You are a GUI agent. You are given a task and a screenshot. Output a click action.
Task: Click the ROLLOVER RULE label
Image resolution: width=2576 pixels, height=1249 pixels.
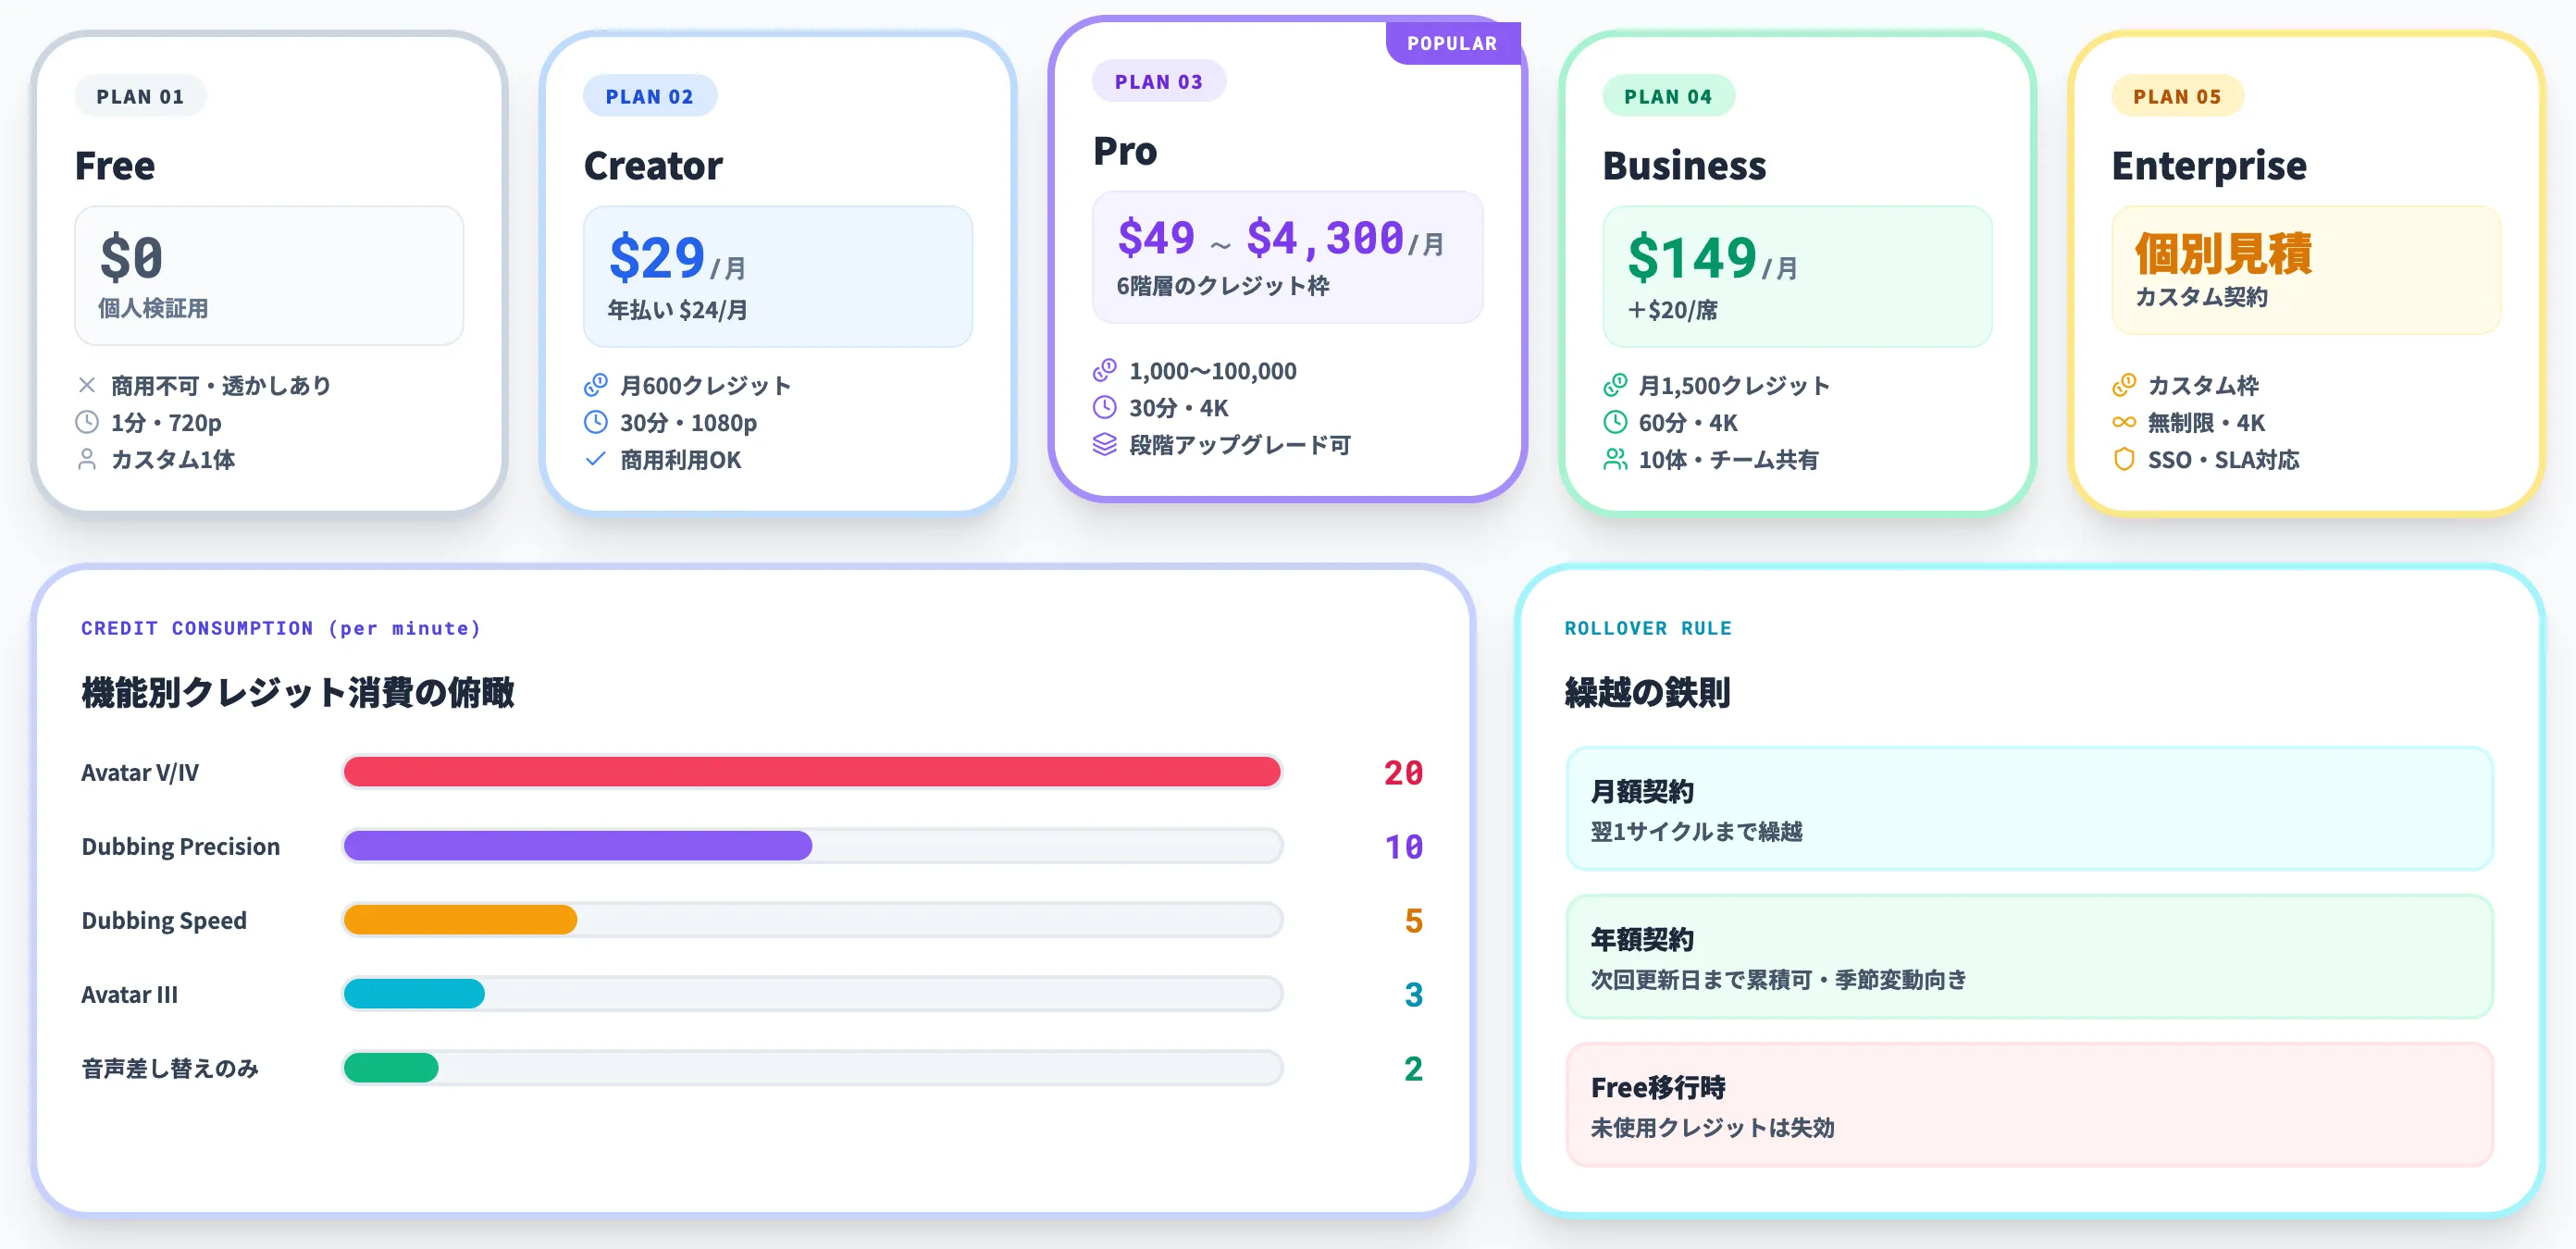(x=1648, y=628)
